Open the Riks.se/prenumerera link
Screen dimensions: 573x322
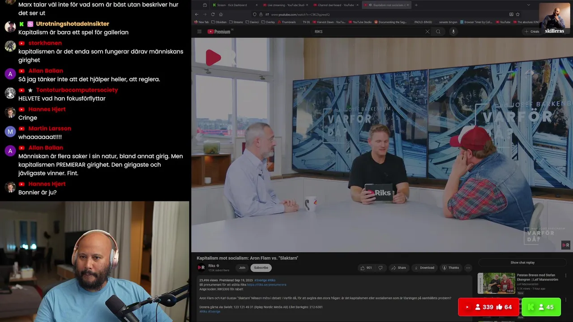[266, 284]
